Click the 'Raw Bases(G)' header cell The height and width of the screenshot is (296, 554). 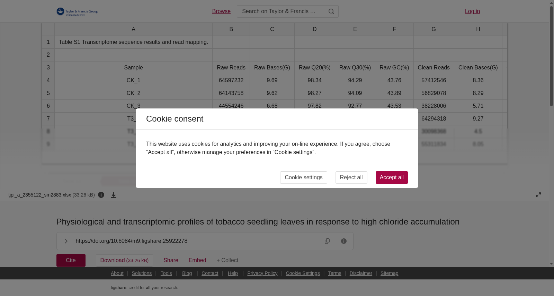[x=272, y=68]
